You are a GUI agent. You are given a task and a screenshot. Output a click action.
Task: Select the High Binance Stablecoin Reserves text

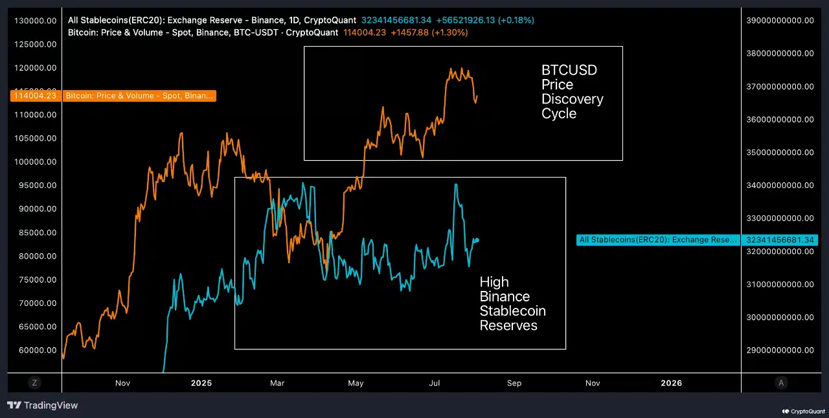point(512,303)
